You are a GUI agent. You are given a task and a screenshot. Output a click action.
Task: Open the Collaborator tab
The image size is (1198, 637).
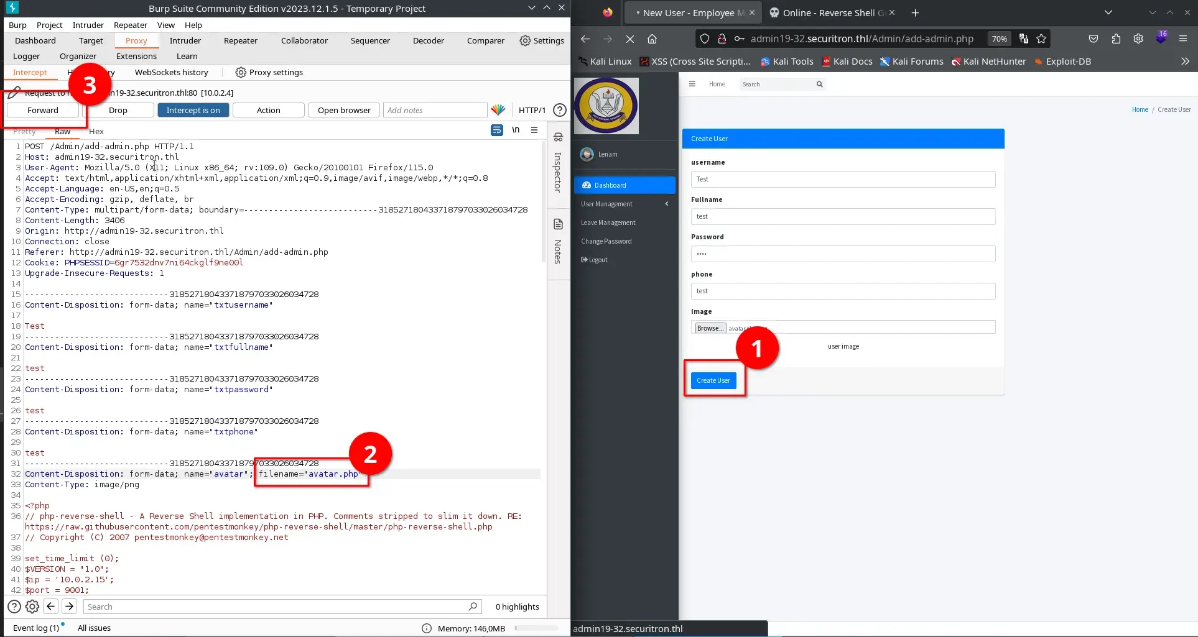pyautogui.click(x=304, y=40)
